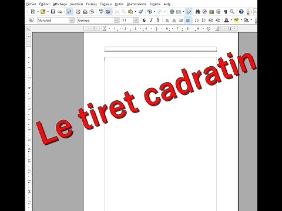282x211 pixels.
Task: Open the print preview
Action: pos(92,12)
